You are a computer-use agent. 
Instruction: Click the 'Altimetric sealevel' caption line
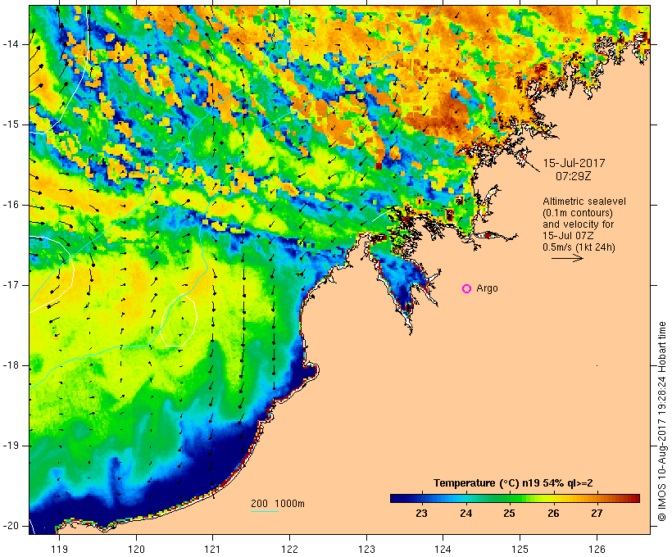pyautogui.click(x=584, y=202)
